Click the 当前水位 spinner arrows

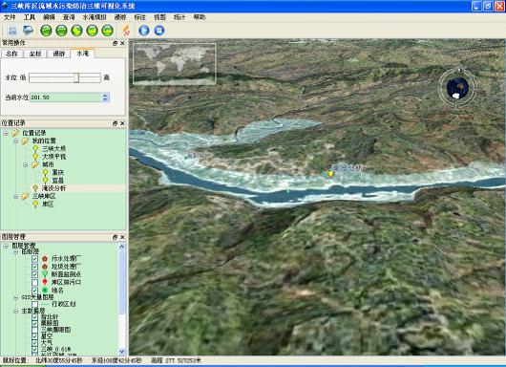coord(105,97)
